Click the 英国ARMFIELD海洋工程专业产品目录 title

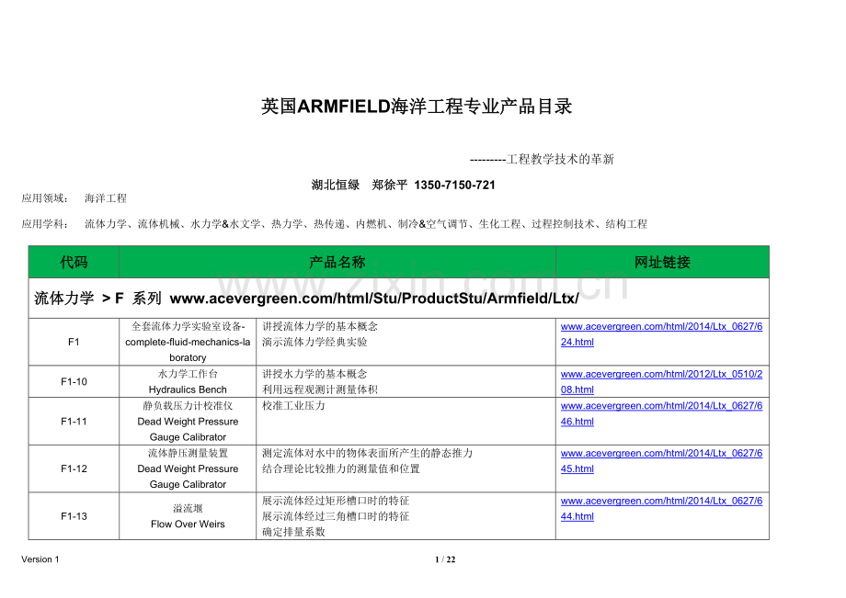coord(417,107)
